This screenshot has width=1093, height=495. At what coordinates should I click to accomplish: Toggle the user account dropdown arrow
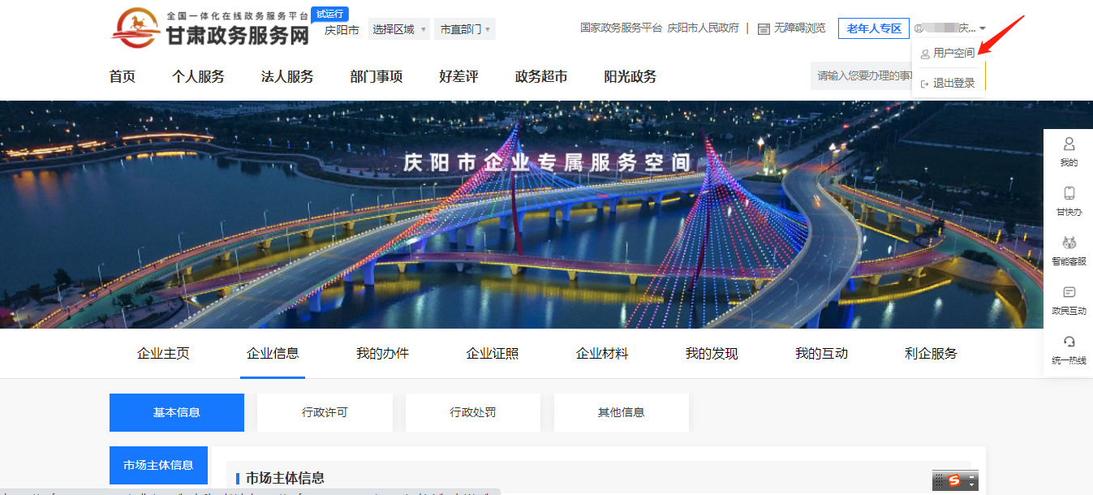[983, 28]
